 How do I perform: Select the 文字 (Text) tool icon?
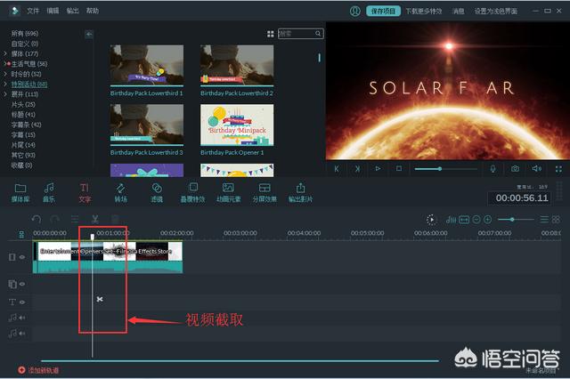[85, 189]
